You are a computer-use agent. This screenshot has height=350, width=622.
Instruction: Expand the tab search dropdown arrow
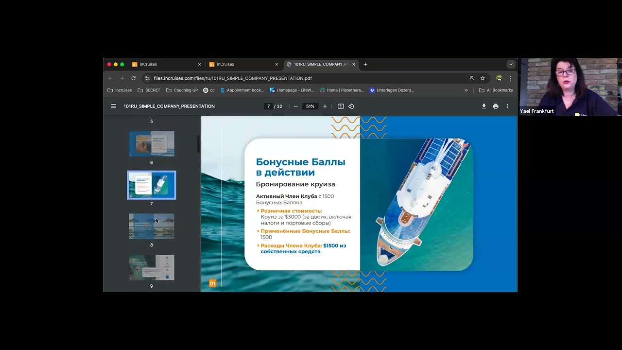(511, 64)
